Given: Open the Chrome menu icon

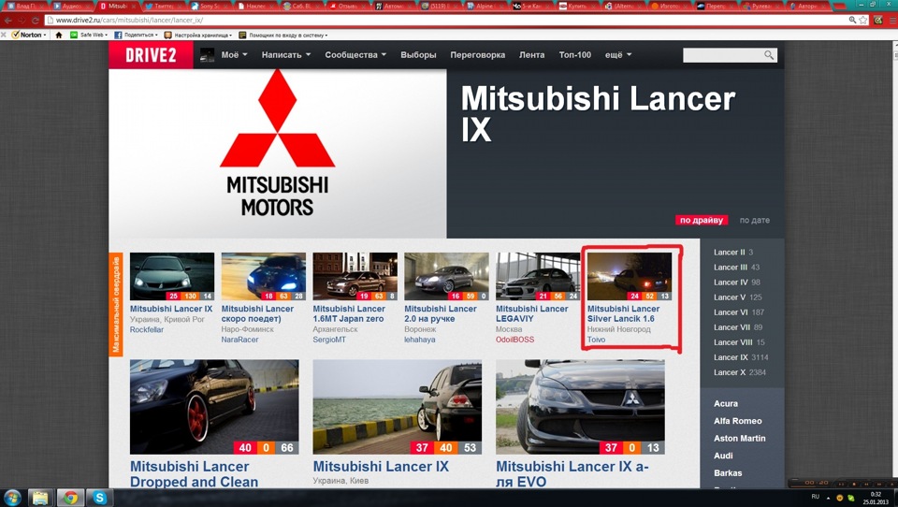Looking at the screenshot, I should pos(892,20).
